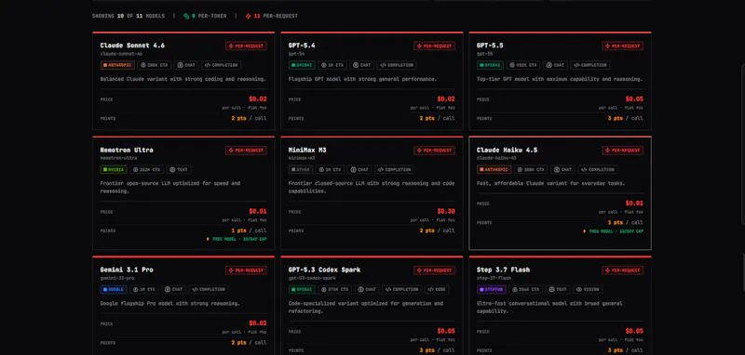The height and width of the screenshot is (355, 745).
Task: Open the Nemotron Ultra model title
Action: (x=127, y=150)
